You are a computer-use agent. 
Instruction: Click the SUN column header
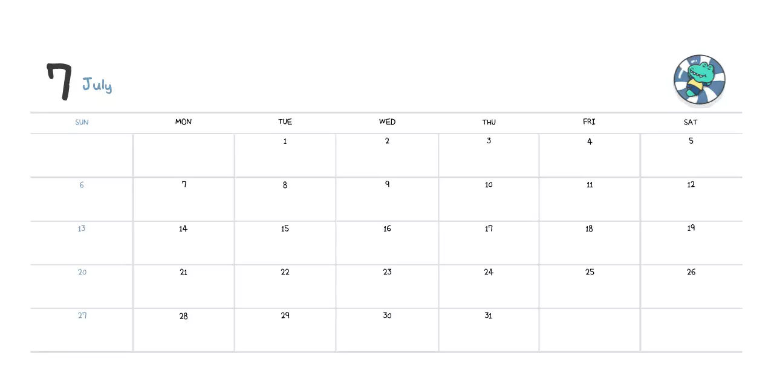(x=82, y=122)
